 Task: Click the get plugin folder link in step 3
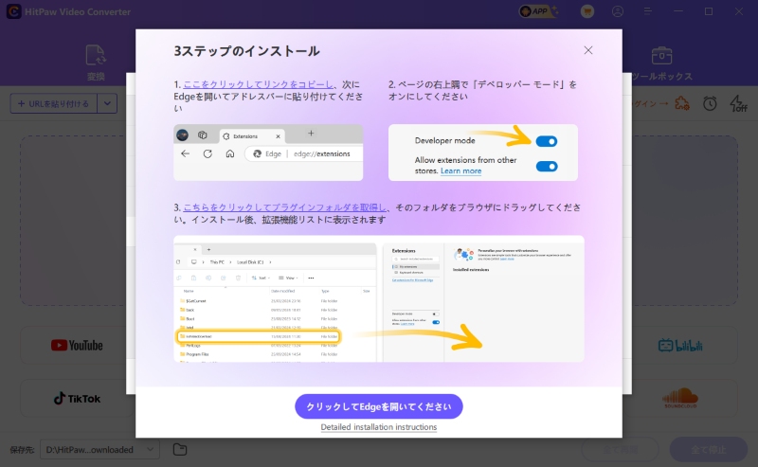tap(284, 207)
